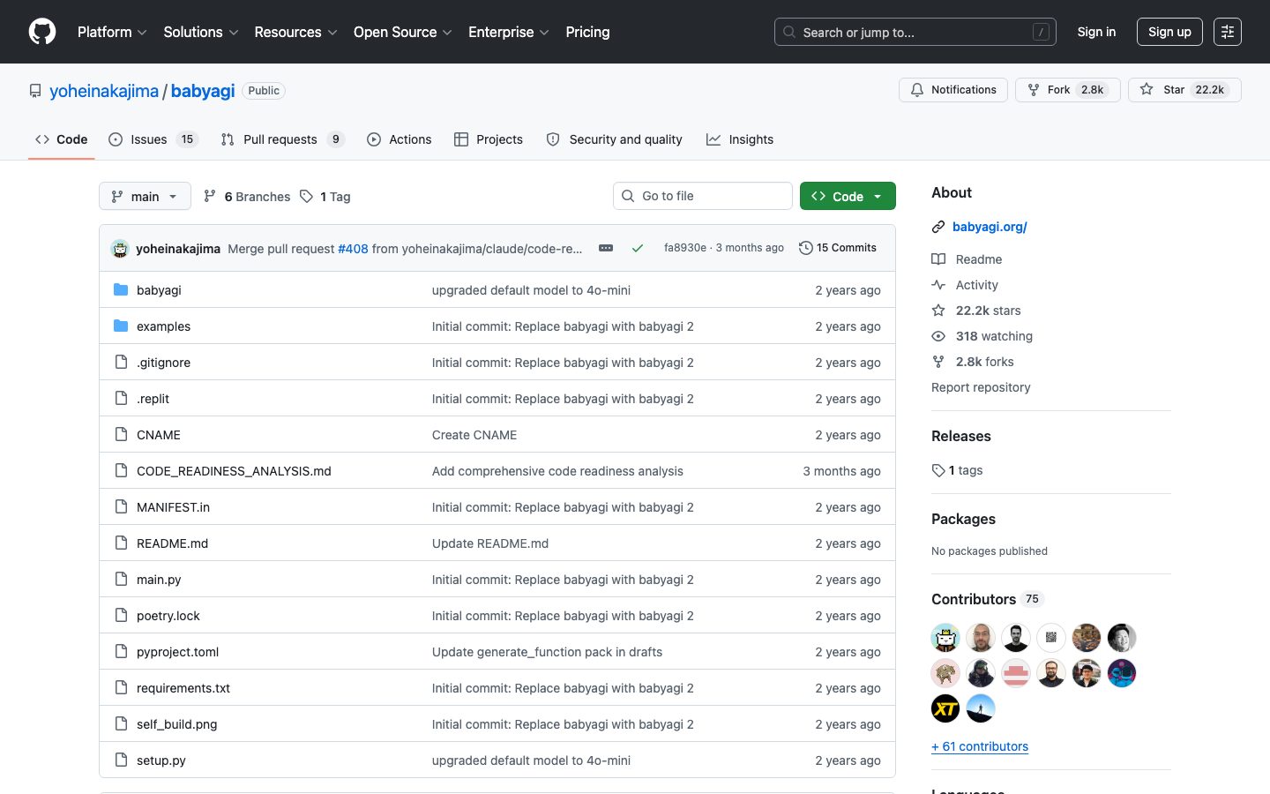
Task: Open the .replit file
Action: click(153, 399)
